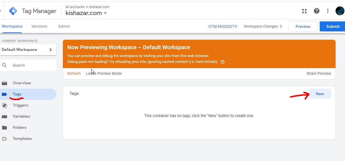Open Templates in the sidebar

pyautogui.click(x=28, y=138)
